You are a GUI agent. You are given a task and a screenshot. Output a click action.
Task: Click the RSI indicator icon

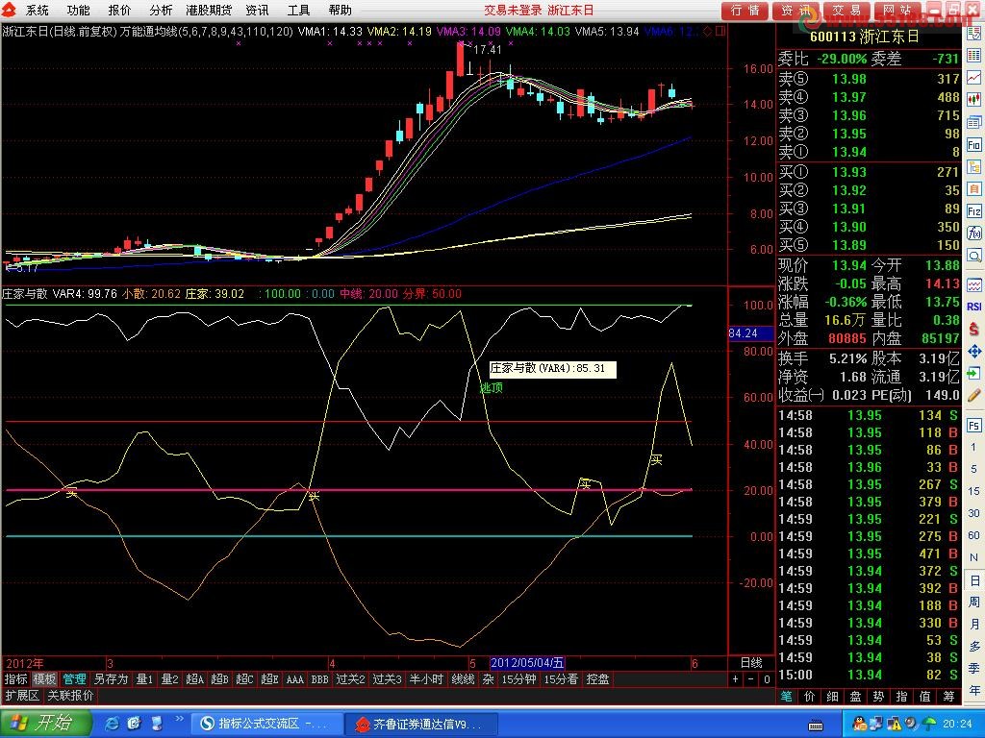click(x=974, y=307)
